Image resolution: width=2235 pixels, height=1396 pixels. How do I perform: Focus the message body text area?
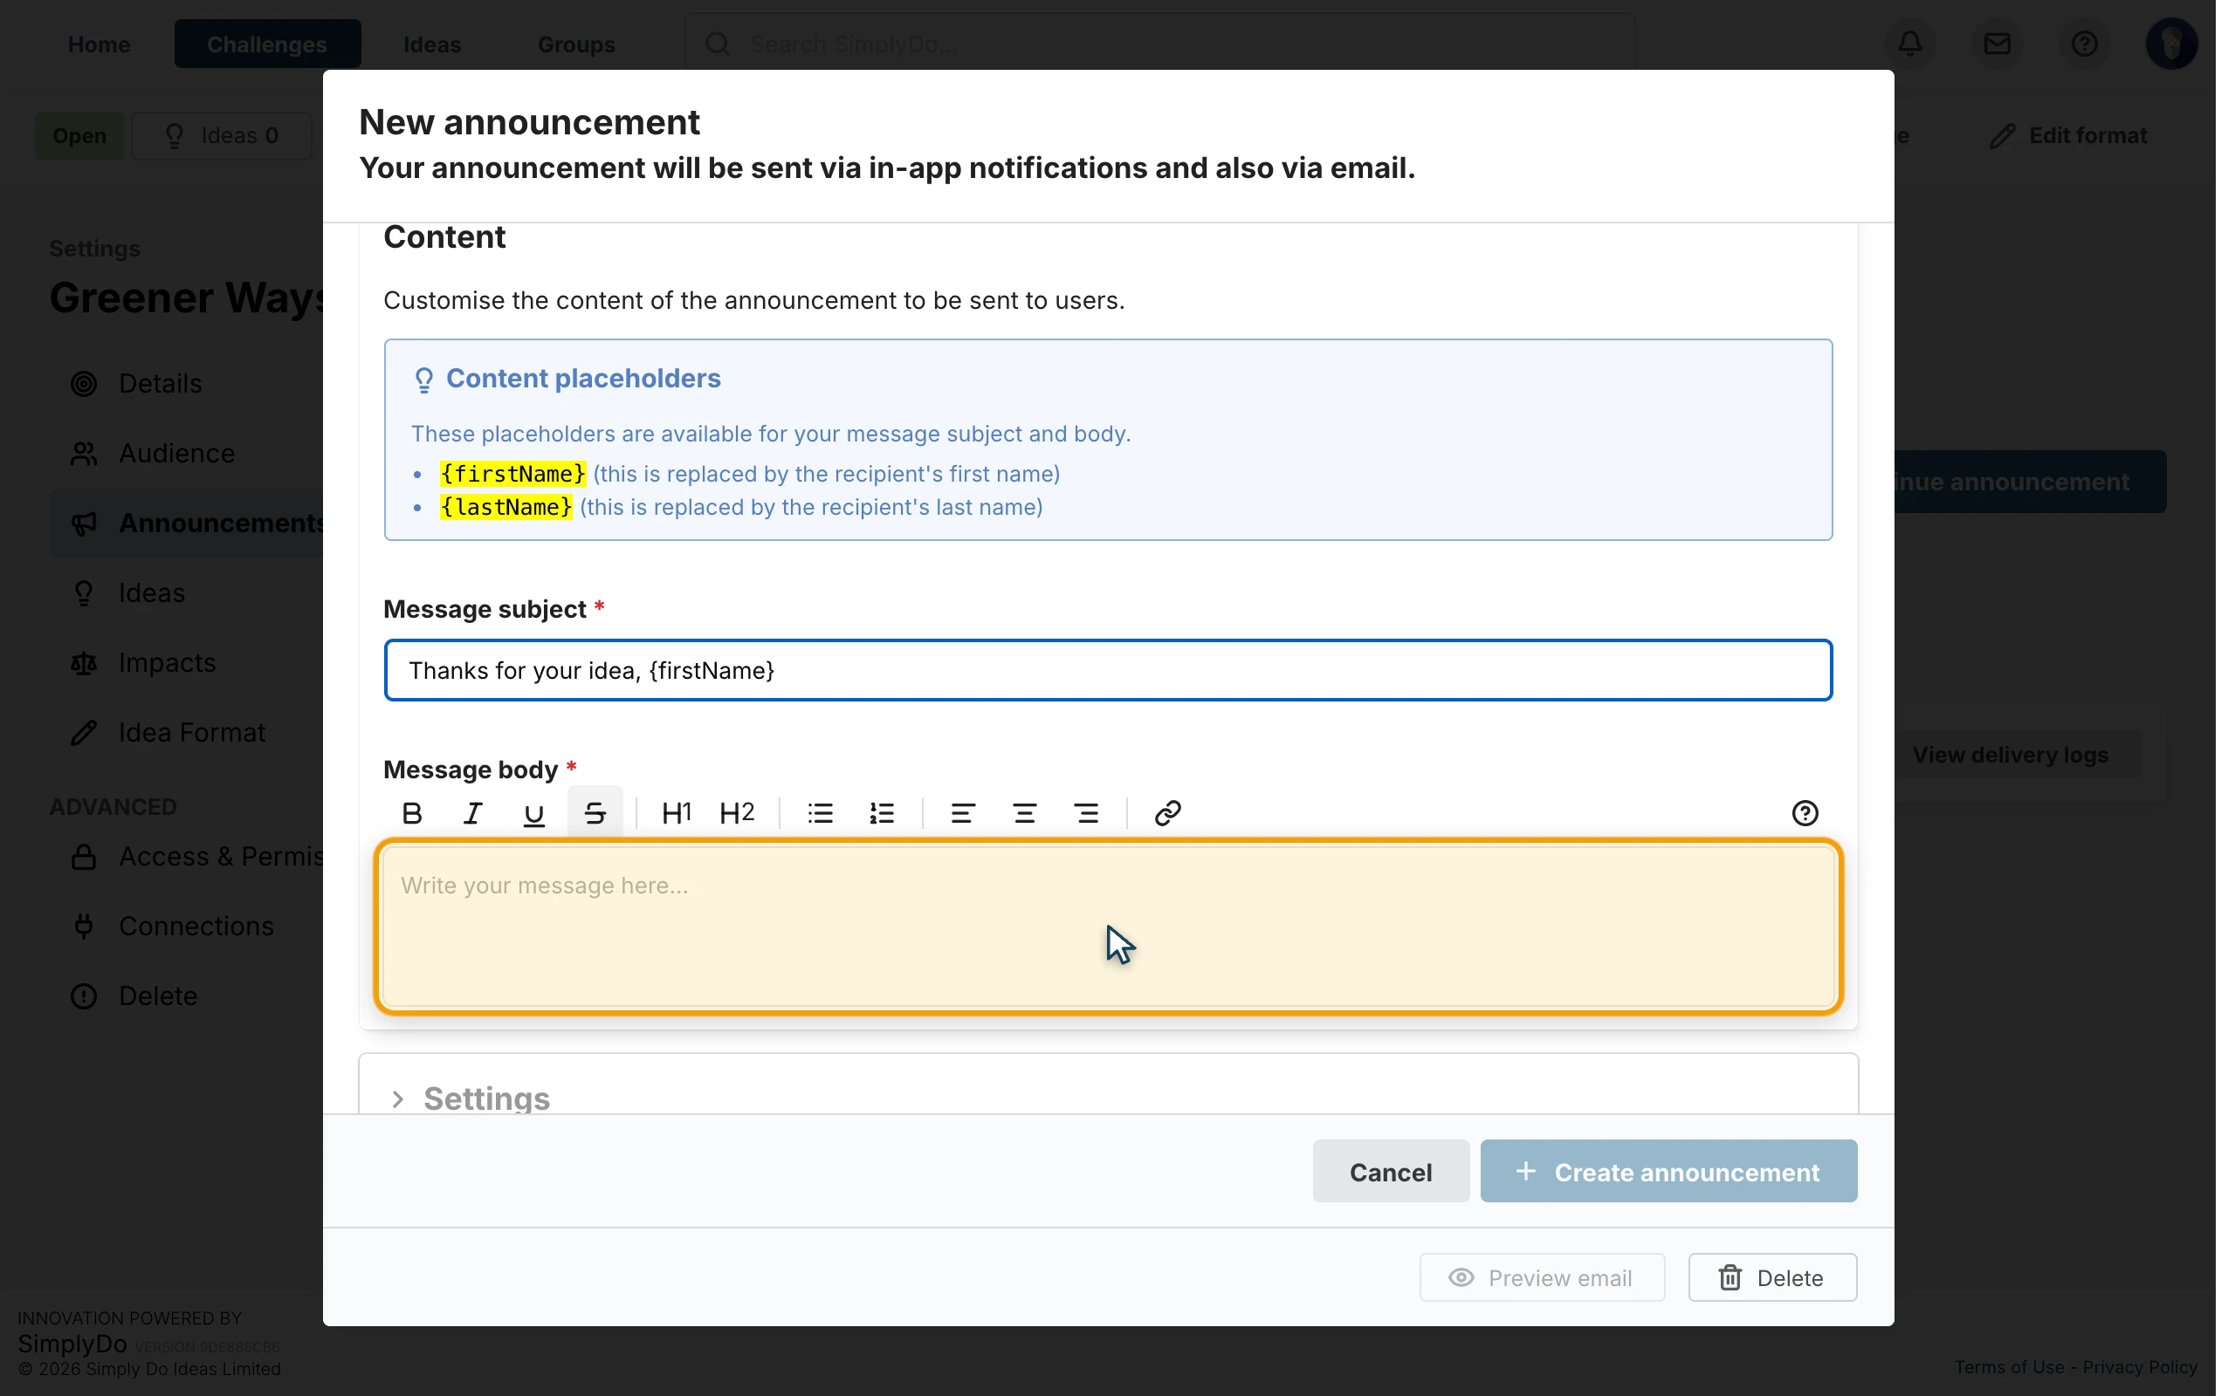(1108, 926)
